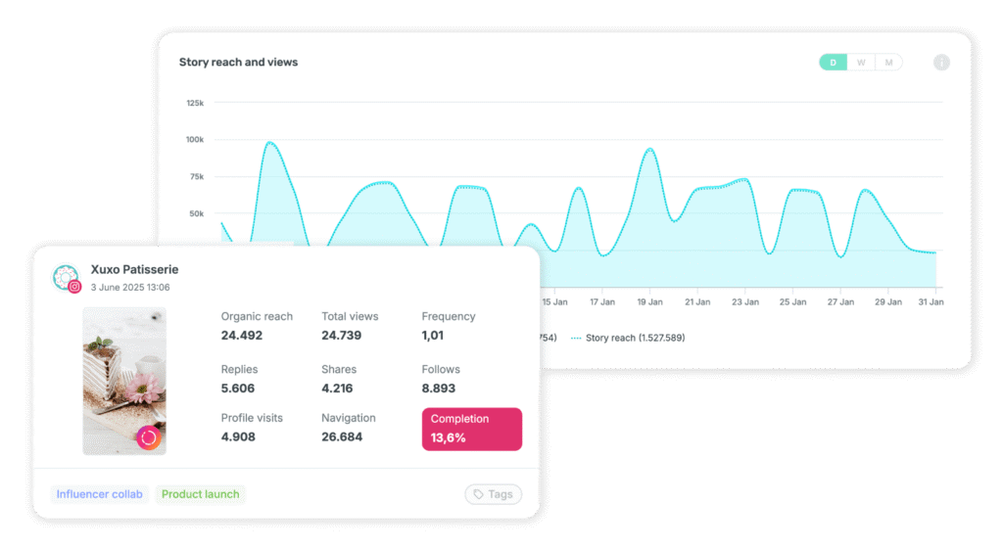Click the 27 Jan axis label
Viewport: 1003px width, 551px height.
(840, 301)
